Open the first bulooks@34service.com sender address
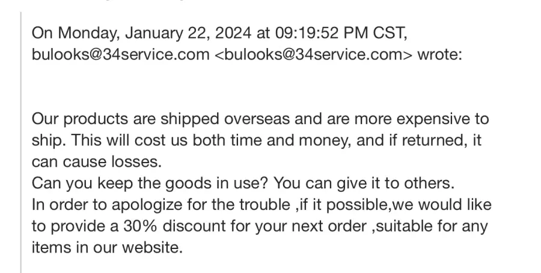The width and height of the screenshot is (541, 273). click(x=120, y=55)
